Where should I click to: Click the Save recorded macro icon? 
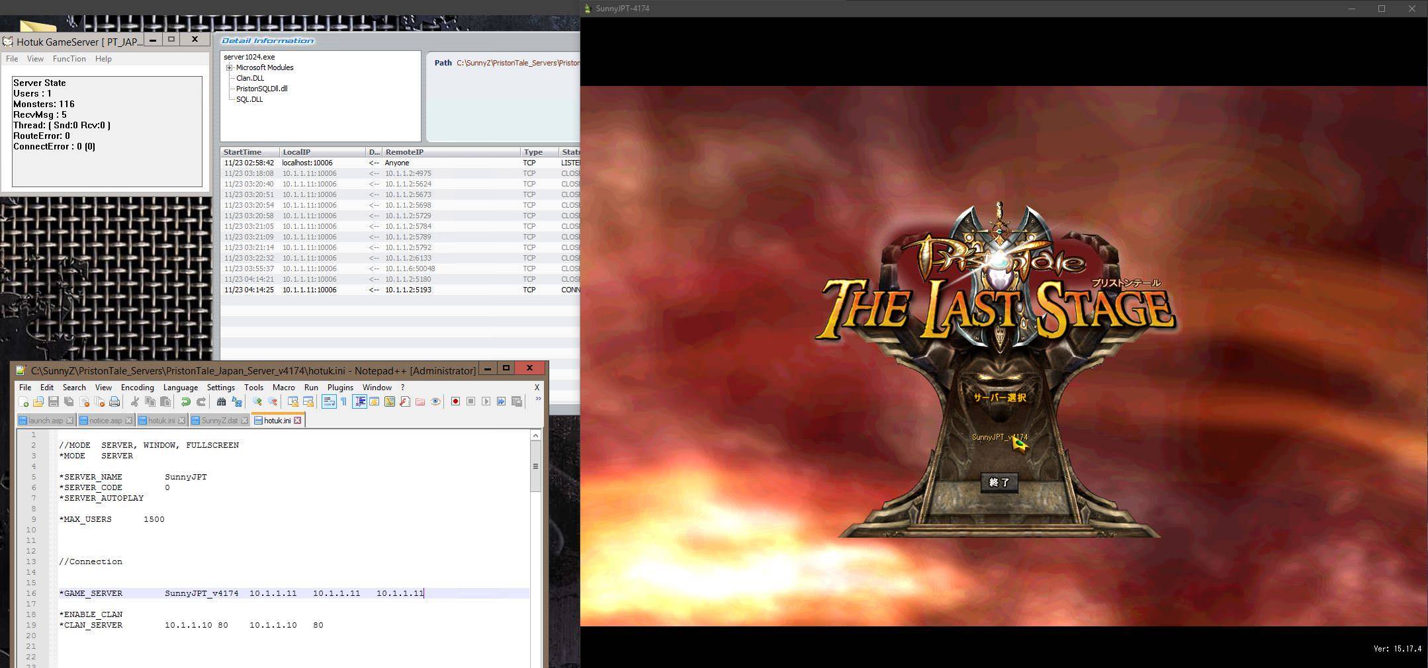[x=517, y=401]
